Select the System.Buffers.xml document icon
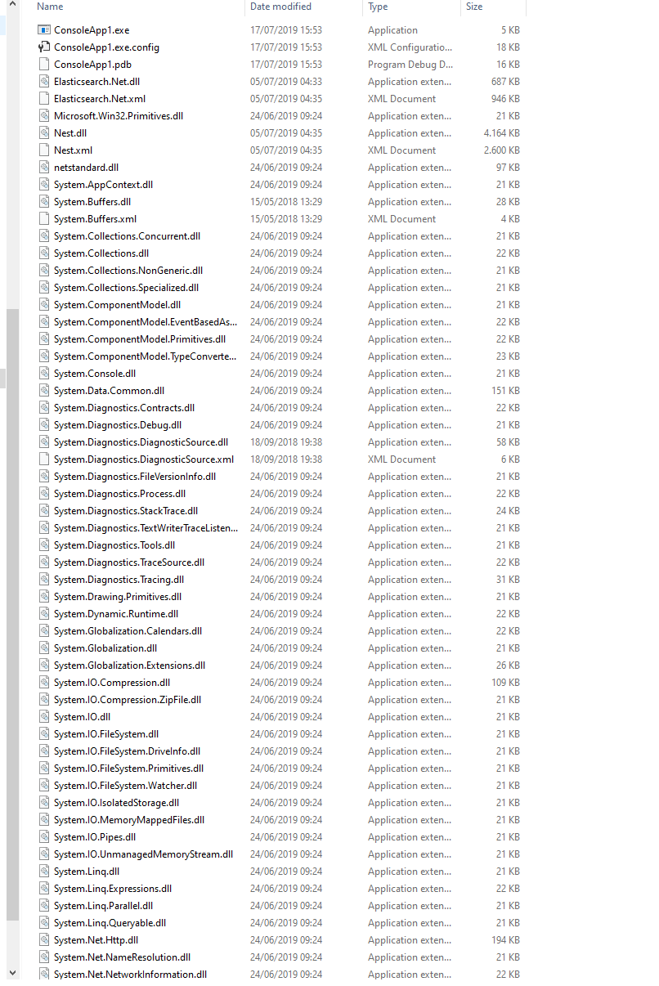Image resolution: width=659 pixels, height=986 pixels. [x=43, y=218]
